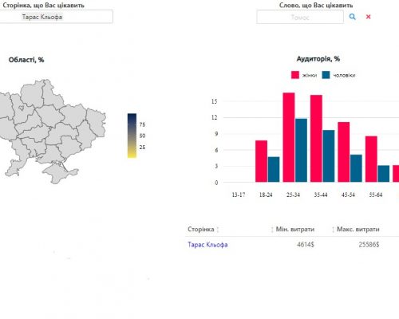Sort by Мін. витрати column arrows

tap(272, 230)
